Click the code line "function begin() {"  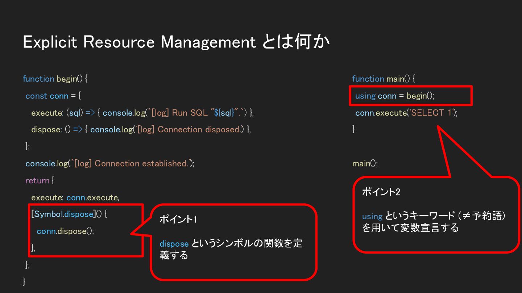(55, 79)
